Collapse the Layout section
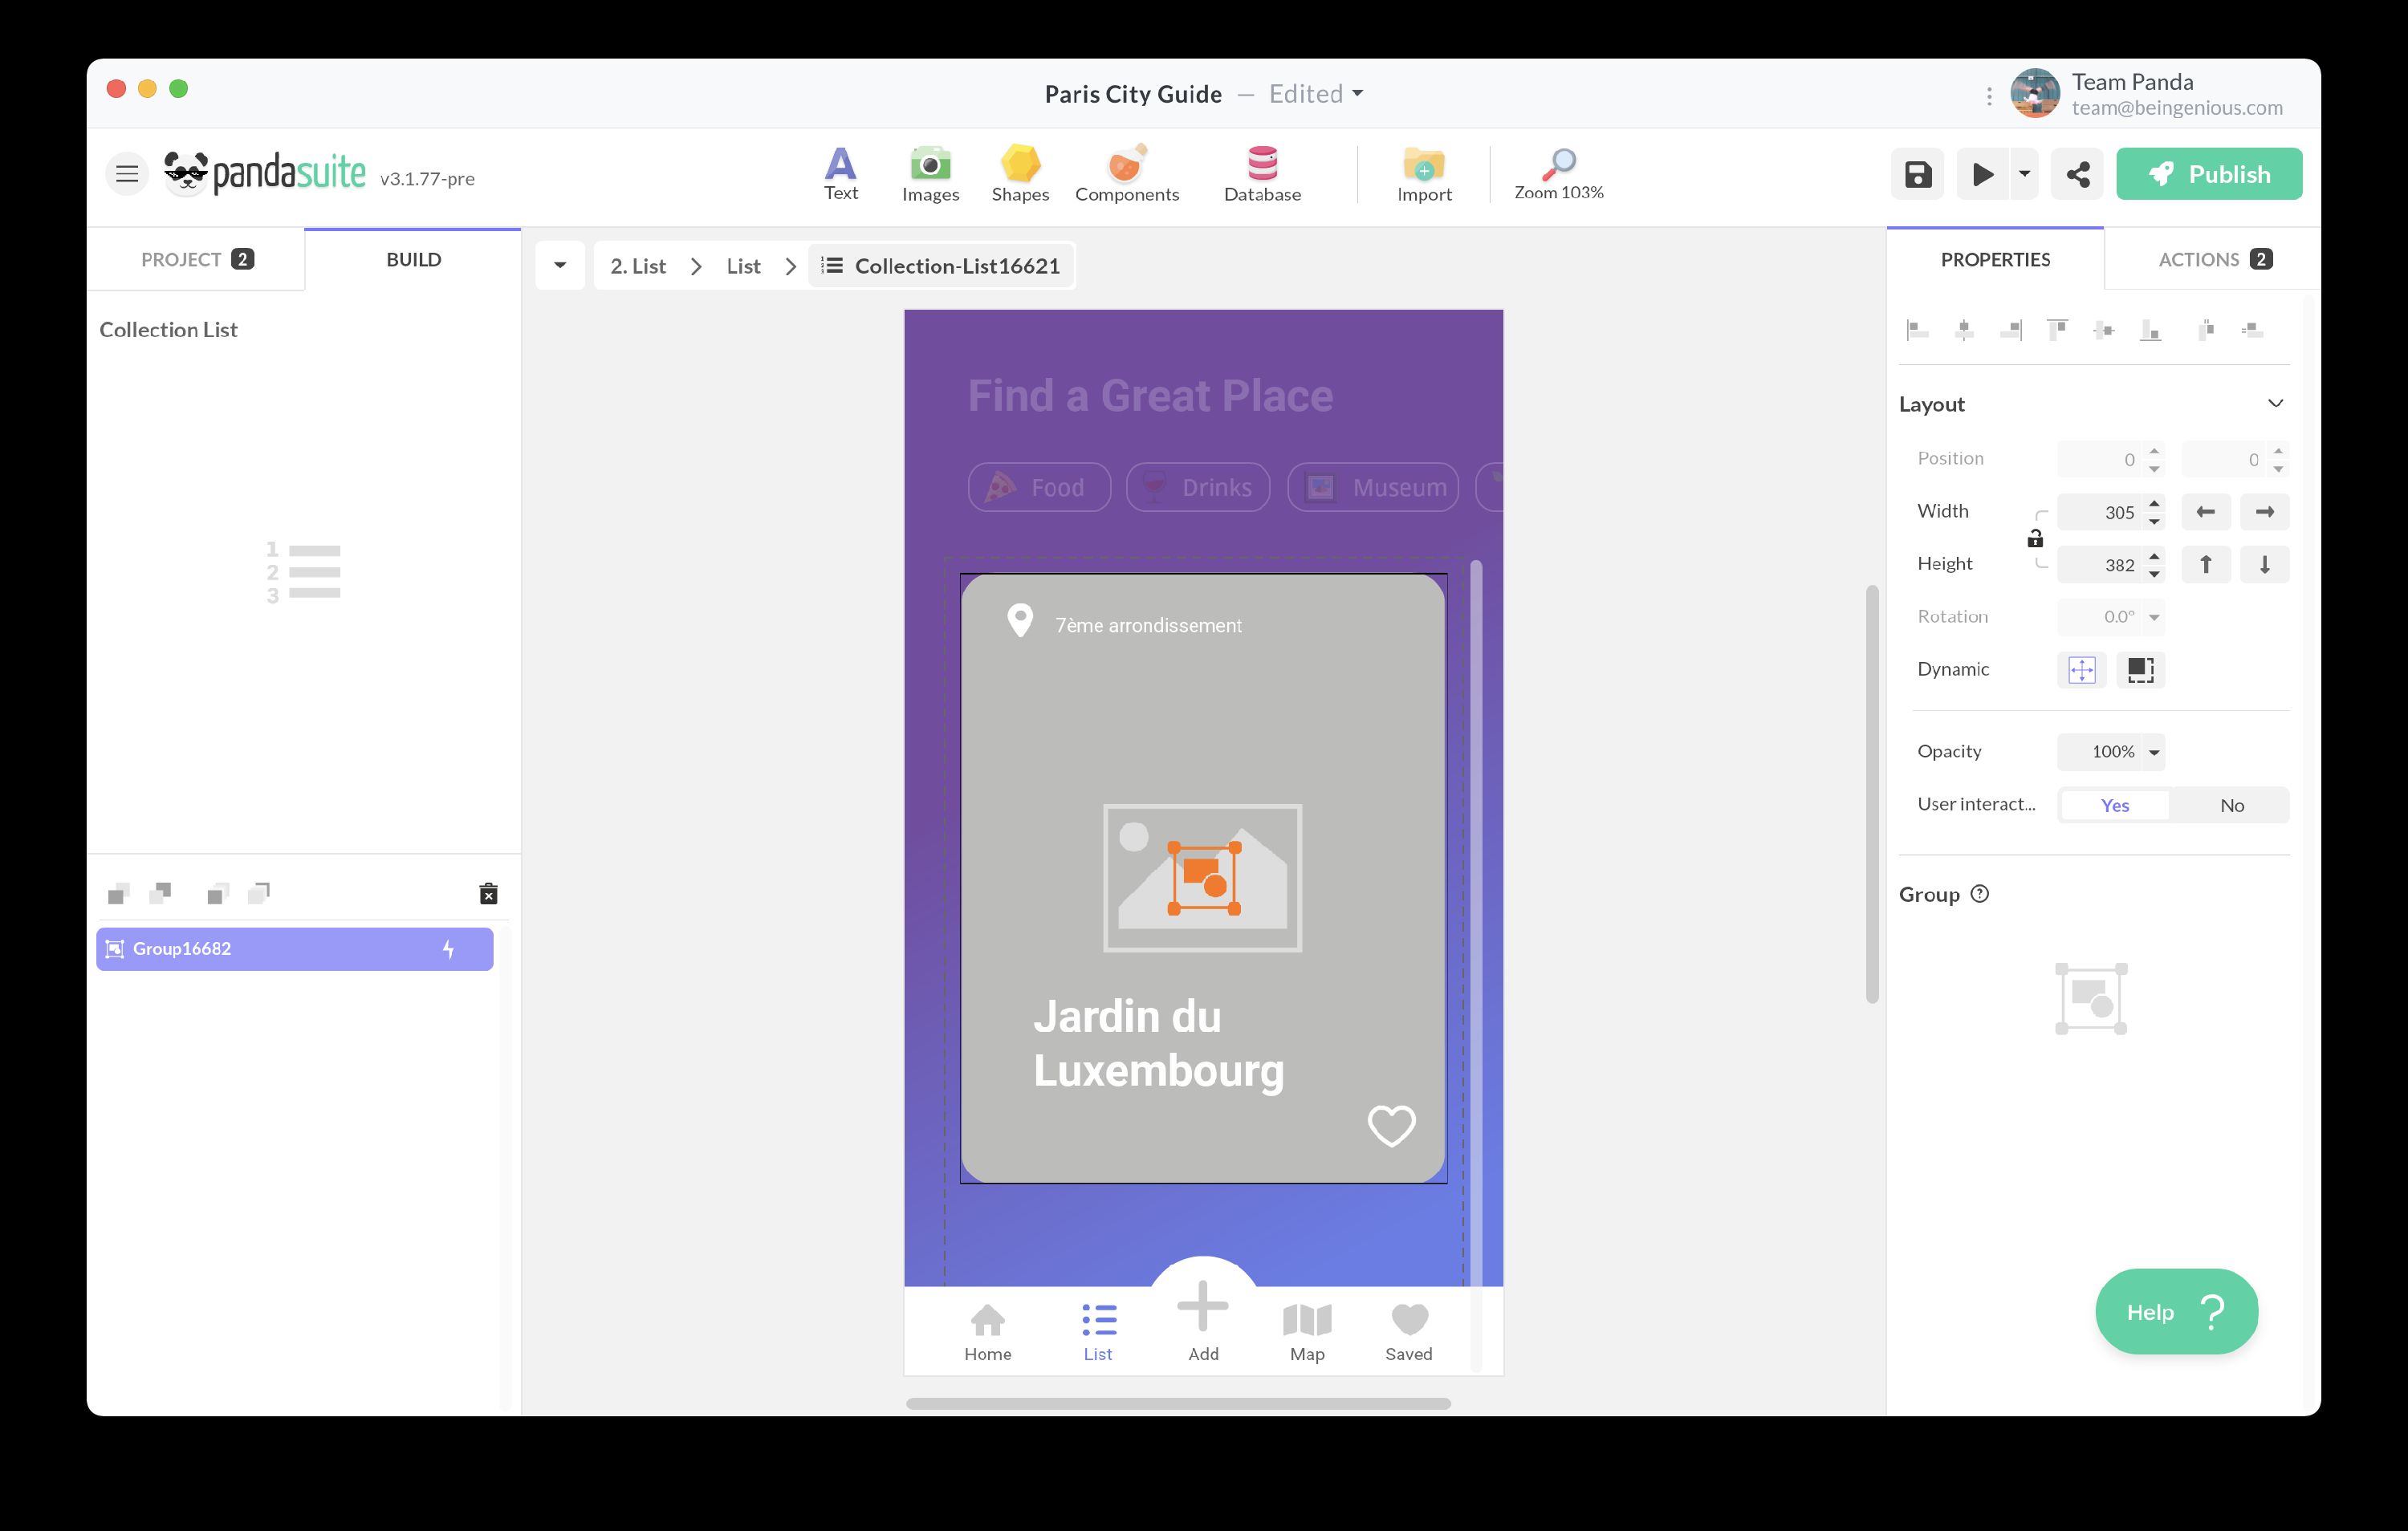The width and height of the screenshot is (2408, 1531). pyautogui.click(x=2277, y=403)
